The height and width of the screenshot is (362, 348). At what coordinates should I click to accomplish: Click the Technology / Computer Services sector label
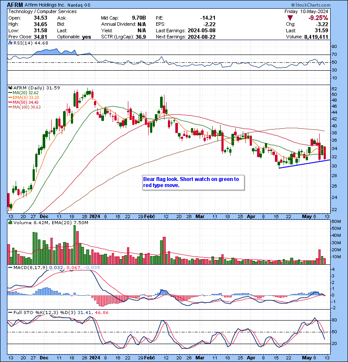tap(43, 11)
